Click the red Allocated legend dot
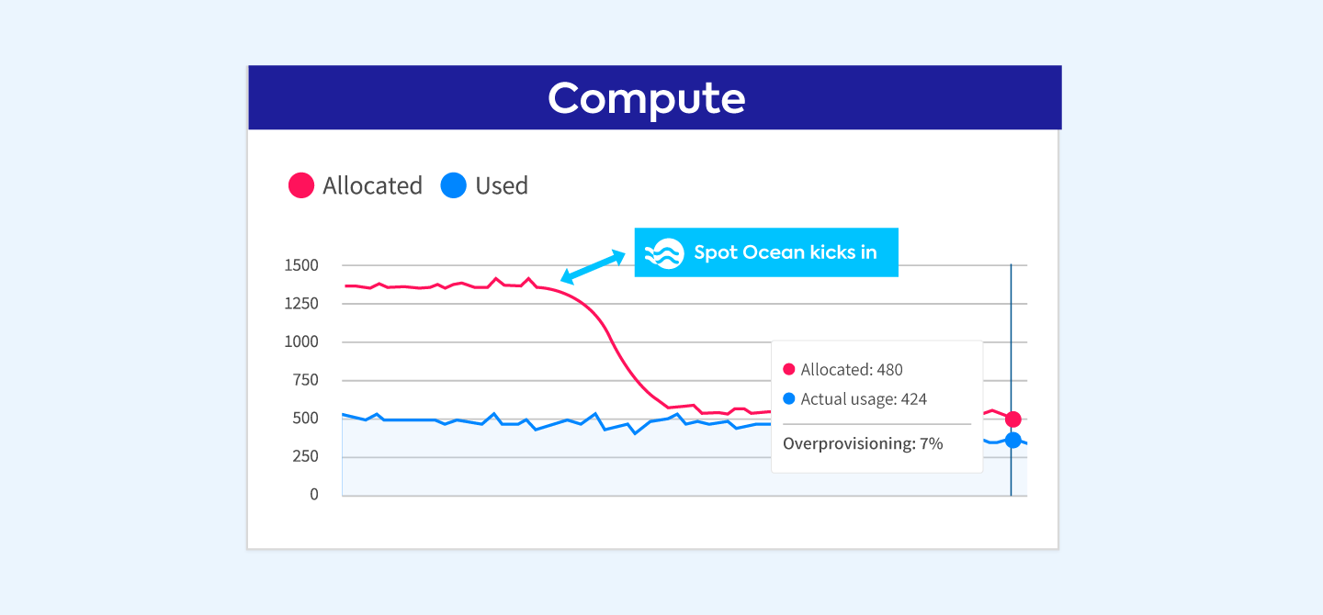 pos(301,185)
